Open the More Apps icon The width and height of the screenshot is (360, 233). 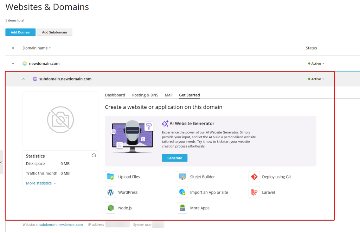(x=182, y=208)
